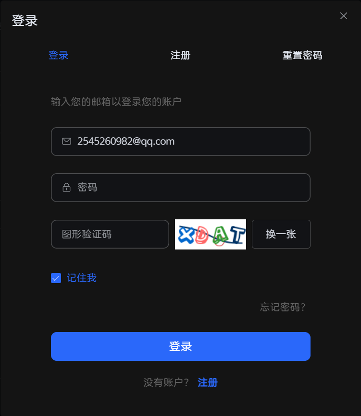Click the dark letter T in the captcha image
This screenshot has height=416, width=361.
point(237,235)
